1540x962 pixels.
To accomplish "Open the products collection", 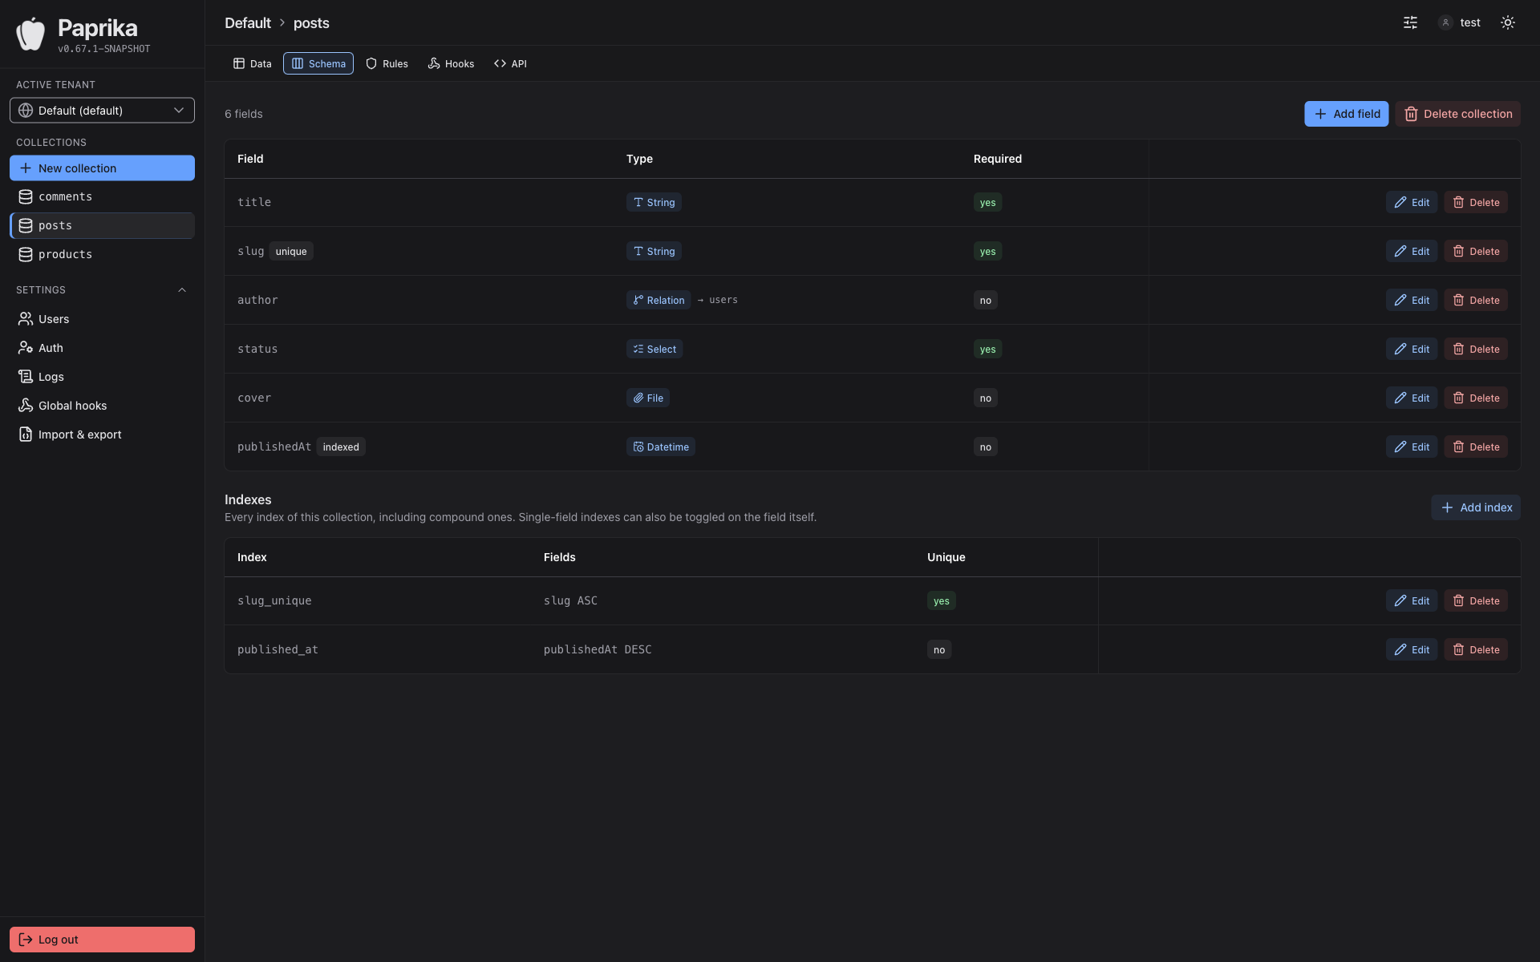I will [x=102, y=255].
